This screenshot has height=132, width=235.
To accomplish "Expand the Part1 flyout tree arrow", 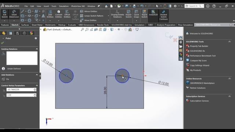I will 41,29.
